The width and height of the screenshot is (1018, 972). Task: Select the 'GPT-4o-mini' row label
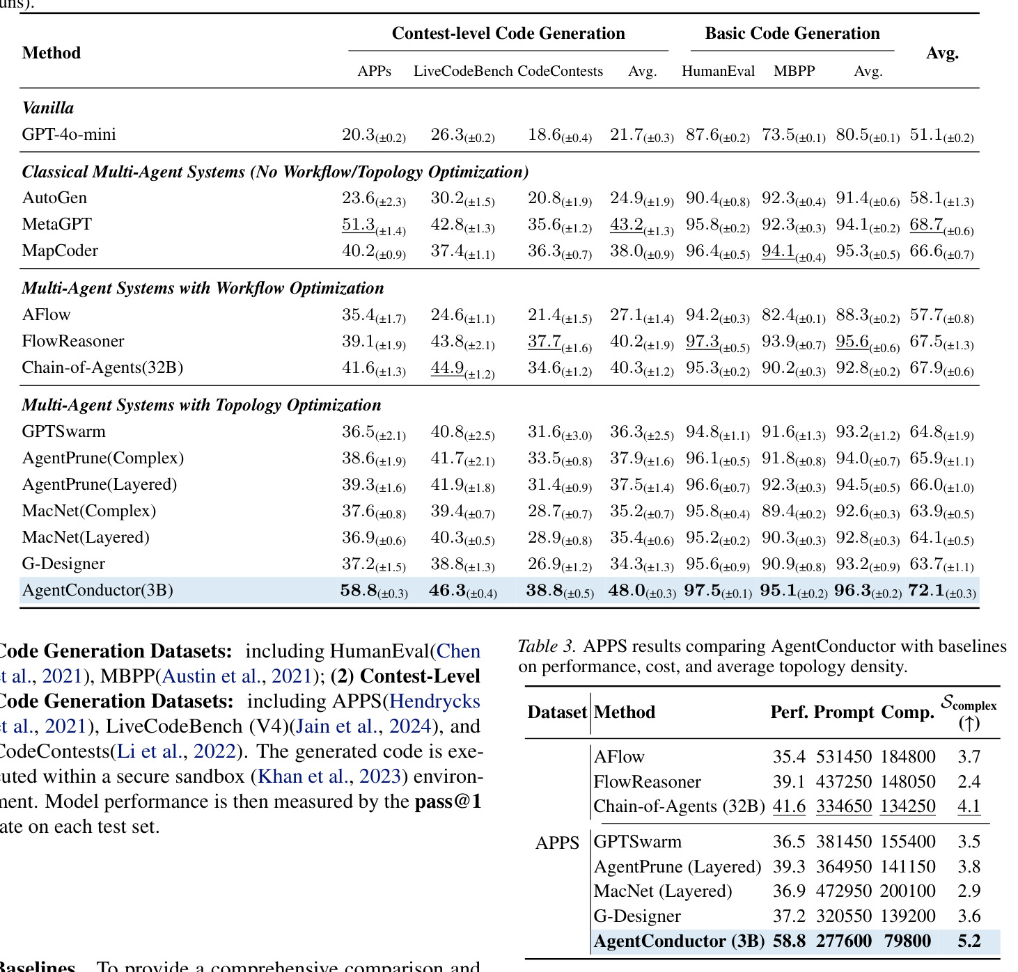pos(69,134)
